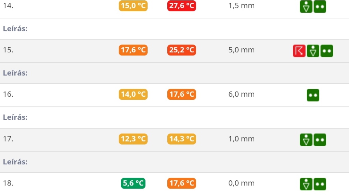Click the 0,0 mm precipitation value for day 18

tap(241, 183)
